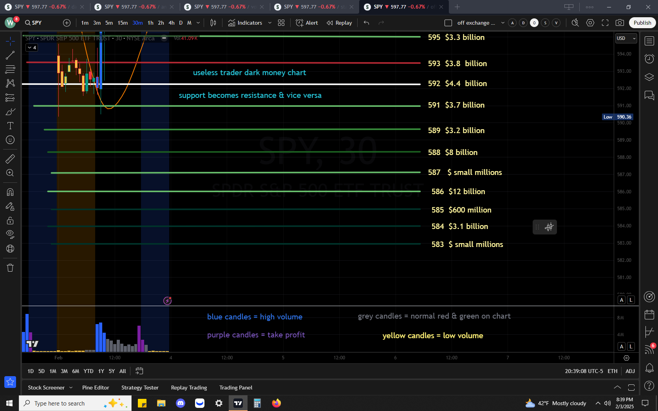Select the trend line drawing tool
The height and width of the screenshot is (411, 658).
10,55
